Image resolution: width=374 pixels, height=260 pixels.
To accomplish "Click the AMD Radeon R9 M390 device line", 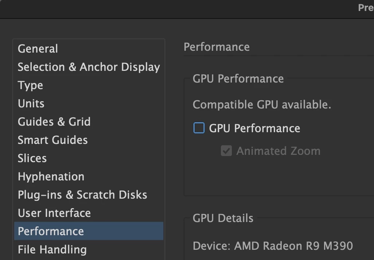I will [x=273, y=246].
